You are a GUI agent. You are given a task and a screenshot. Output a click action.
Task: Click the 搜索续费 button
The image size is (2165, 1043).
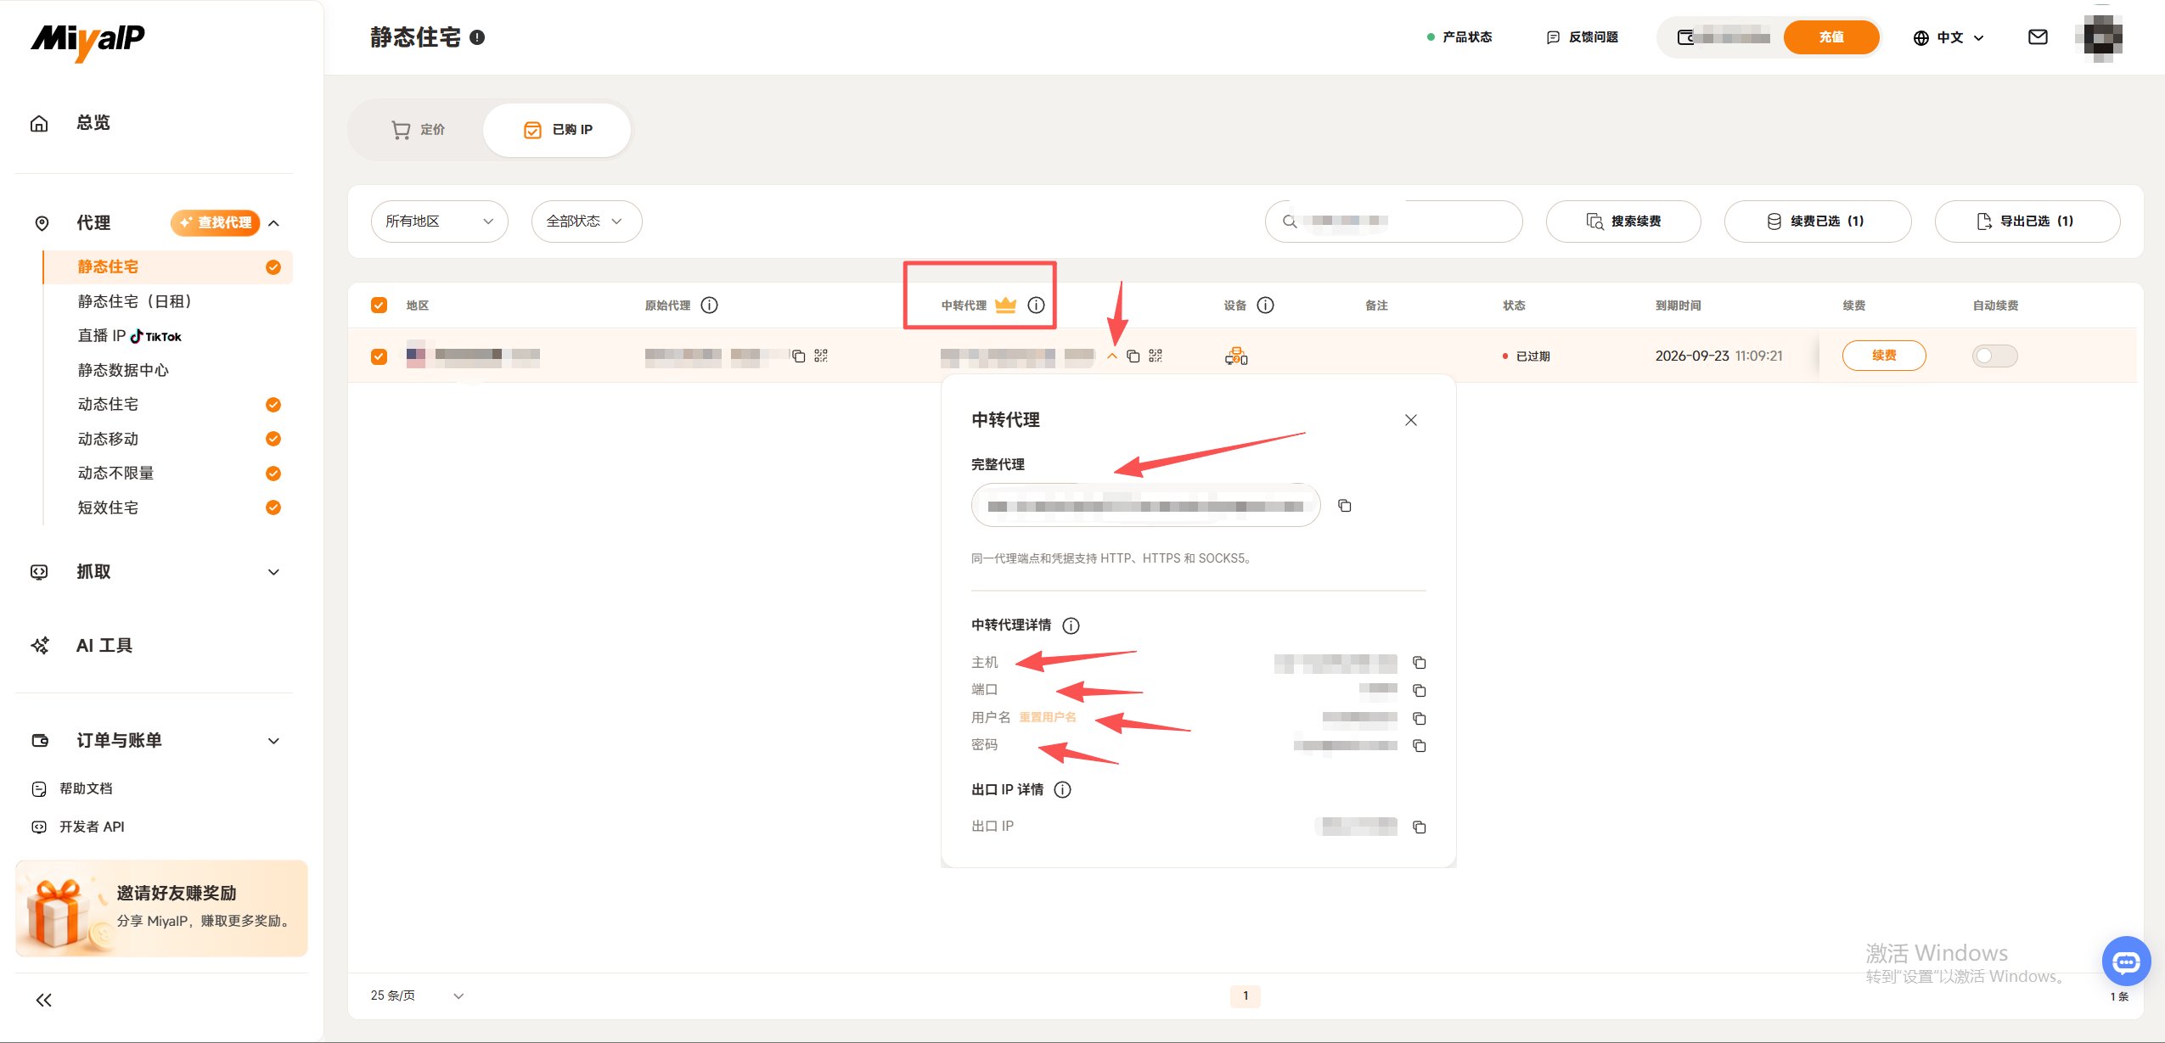pyautogui.click(x=1623, y=221)
